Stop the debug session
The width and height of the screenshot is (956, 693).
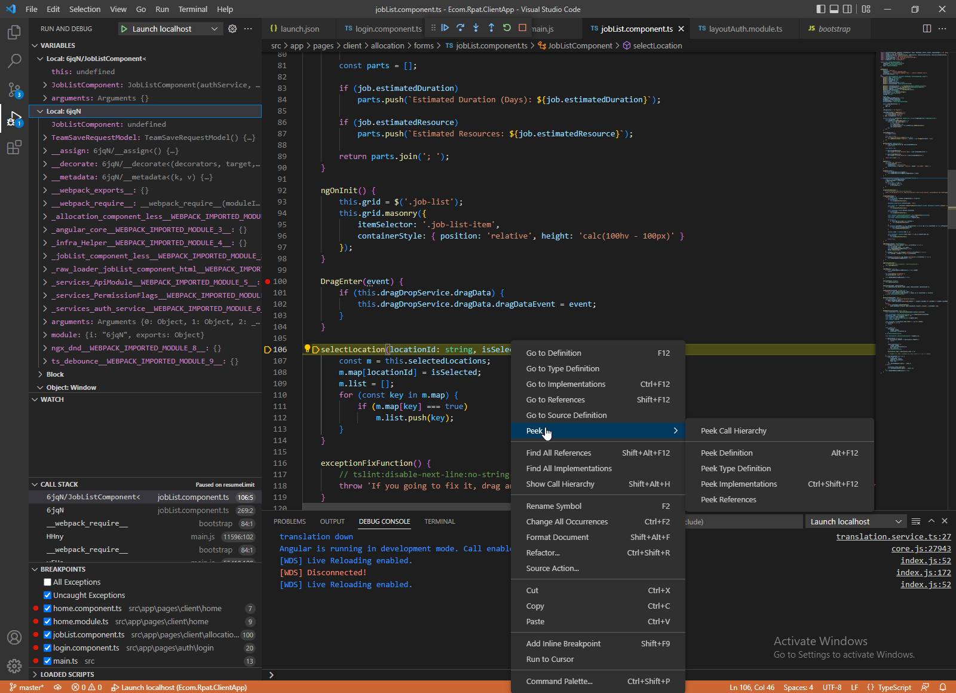coord(522,28)
